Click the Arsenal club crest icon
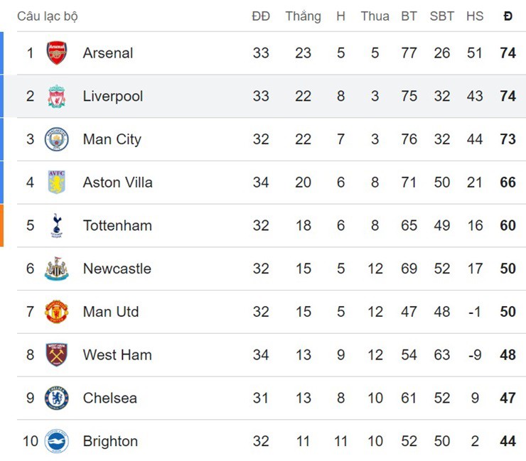The height and width of the screenshot is (461, 526). [x=57, y=53]
